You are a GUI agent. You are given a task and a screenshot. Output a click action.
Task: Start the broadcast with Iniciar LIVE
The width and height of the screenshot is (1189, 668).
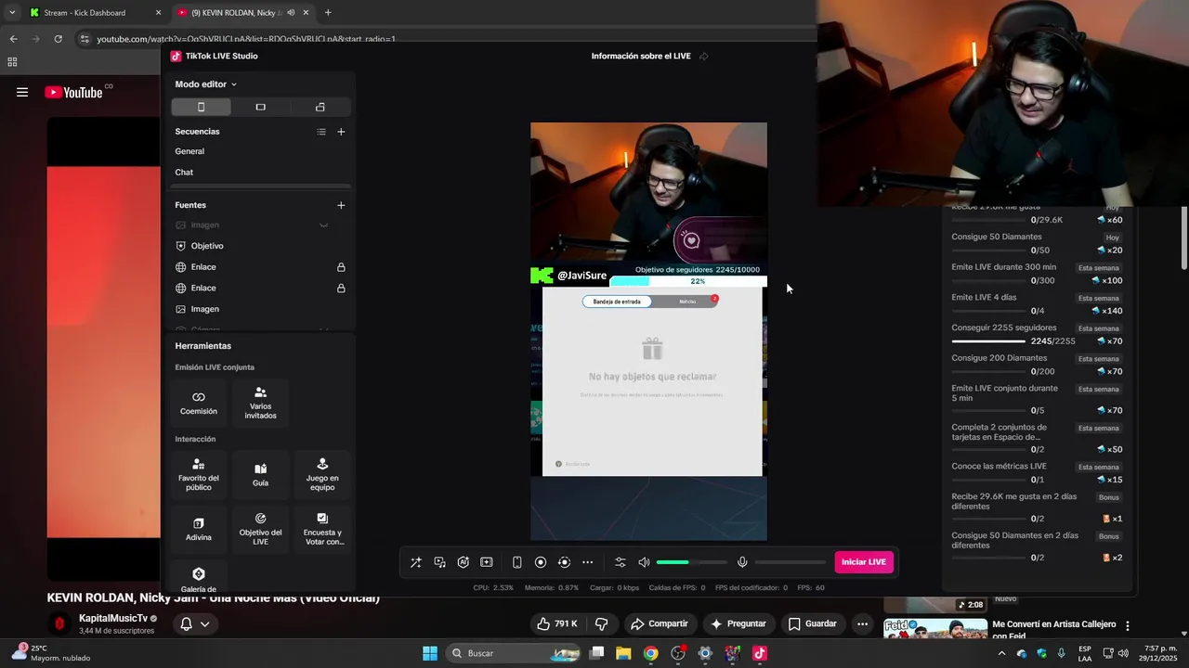pyautogui.click(x=864, y=562)
